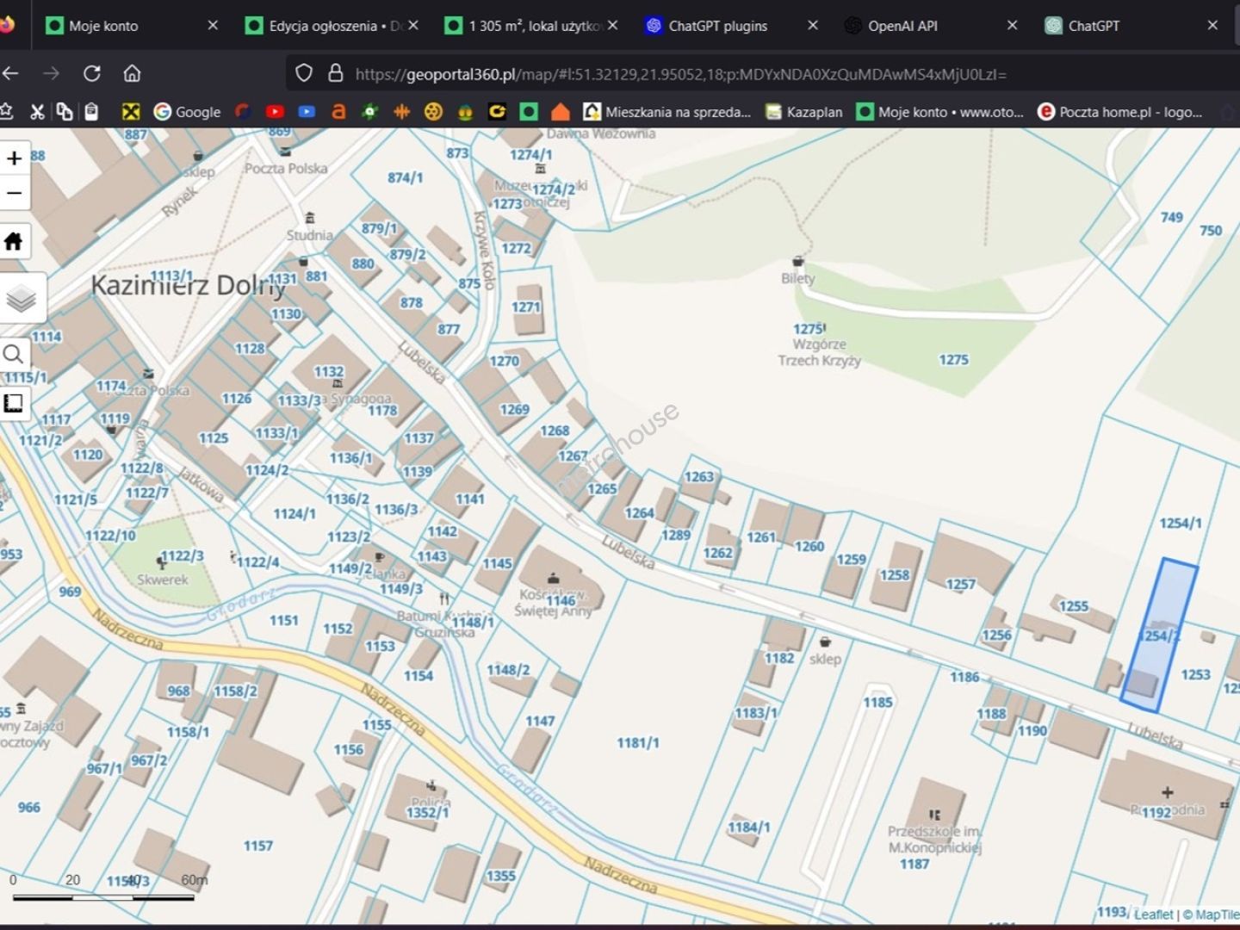Open the YouTube bookmark icon
This screenshot has width=1240, height=930.
[x=275, y=112]
